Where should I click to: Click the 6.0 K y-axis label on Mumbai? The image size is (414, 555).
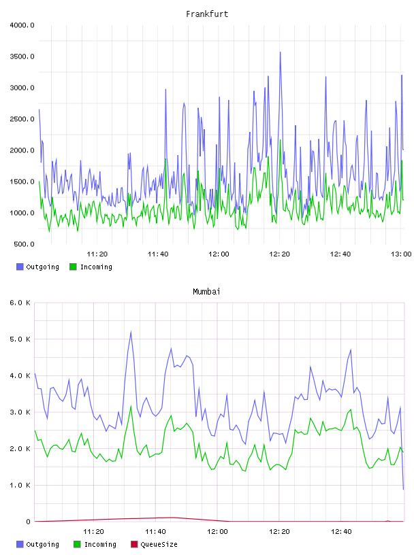(x=20, y=303)
